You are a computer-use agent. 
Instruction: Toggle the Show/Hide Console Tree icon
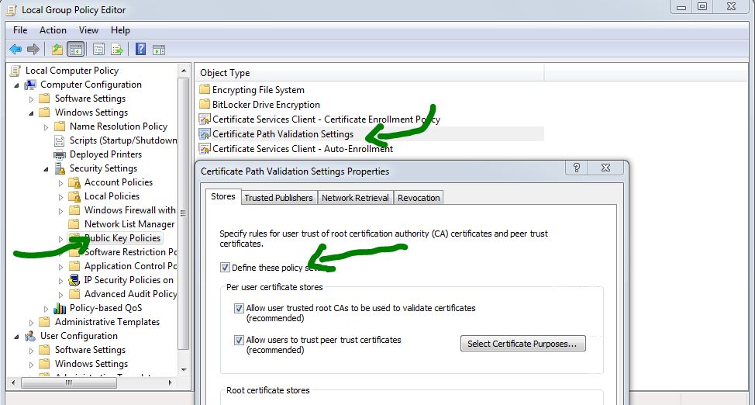click(76, 49)
